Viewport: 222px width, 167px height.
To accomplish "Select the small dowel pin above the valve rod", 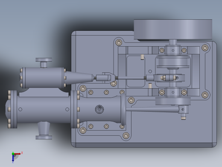I will tap(142, 57).
